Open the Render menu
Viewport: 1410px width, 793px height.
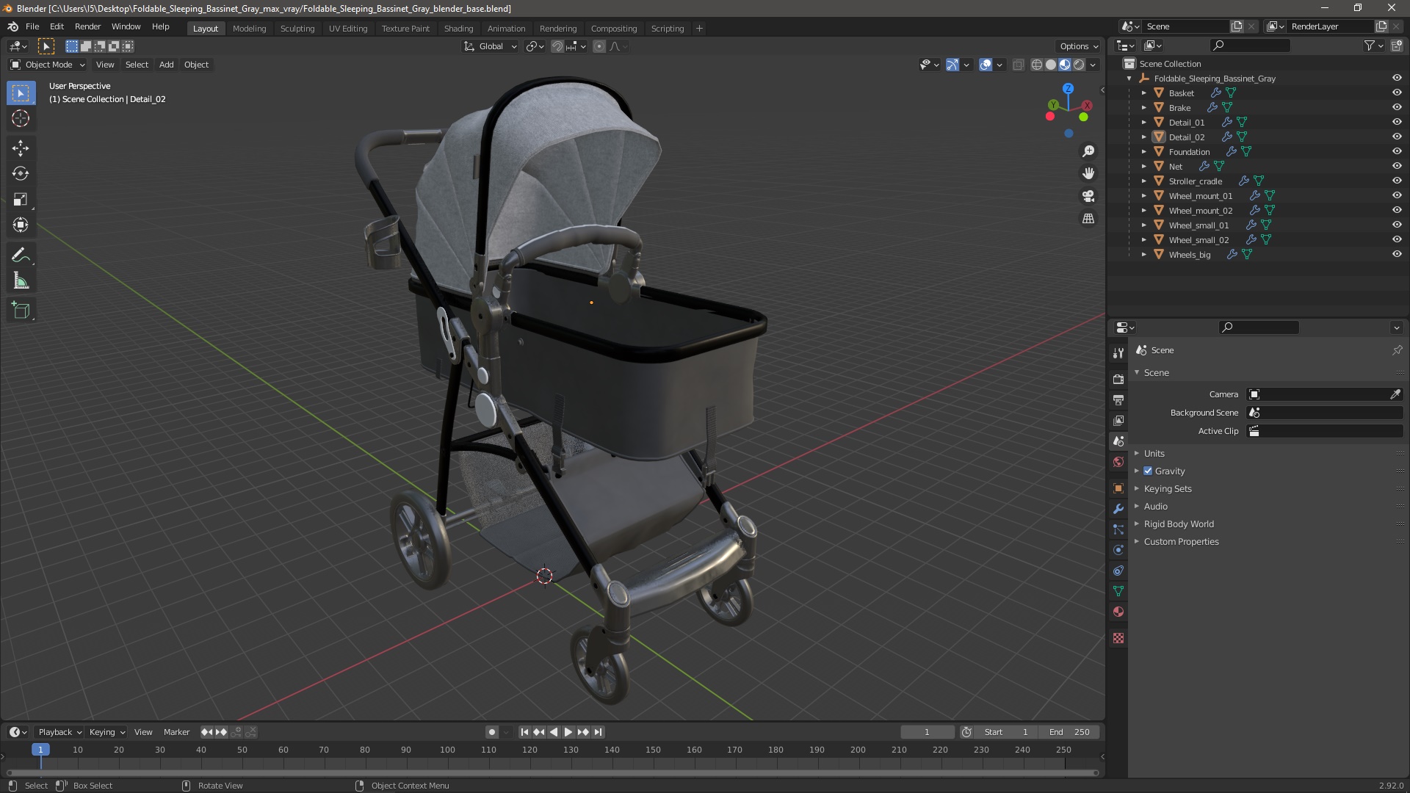[x=87, y=26]
